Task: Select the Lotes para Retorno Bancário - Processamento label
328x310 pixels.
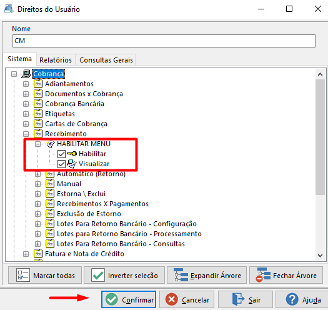Action: click(x=129, y=234)
